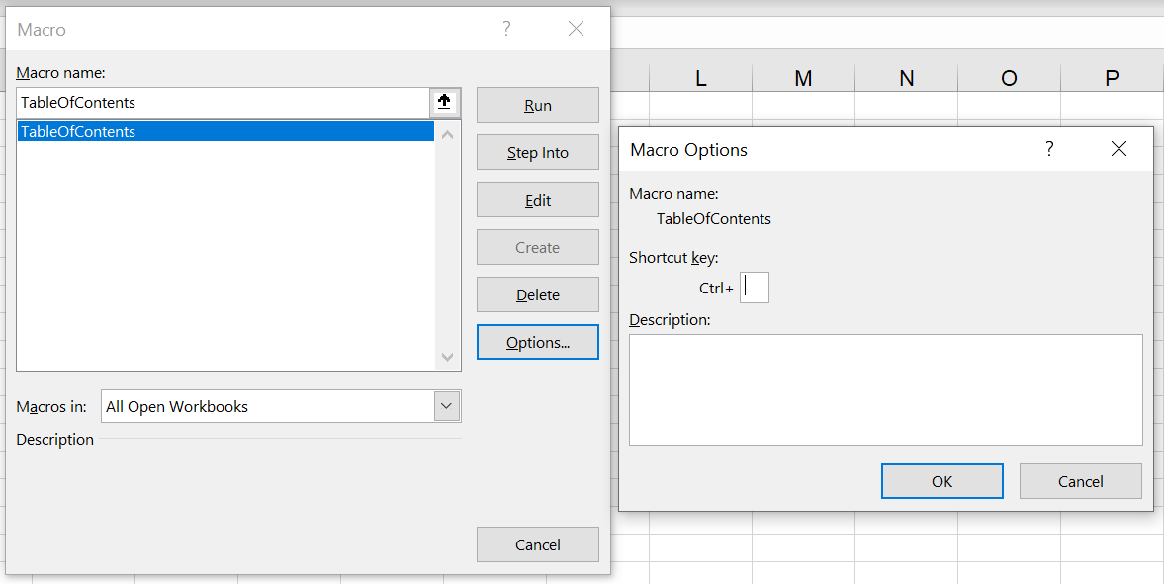
Task: Click the Macro Options help question mark
Action: [x=1049, y=149]
